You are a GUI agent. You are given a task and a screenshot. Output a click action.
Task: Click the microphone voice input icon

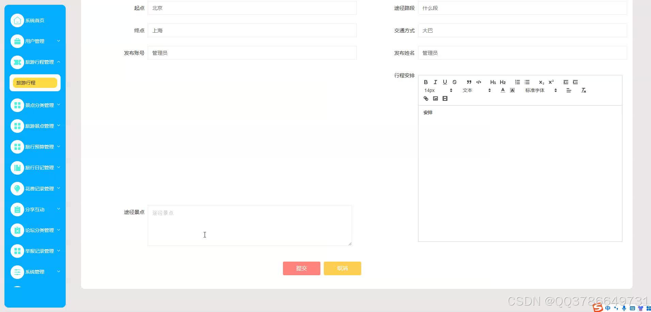point(624,308)
